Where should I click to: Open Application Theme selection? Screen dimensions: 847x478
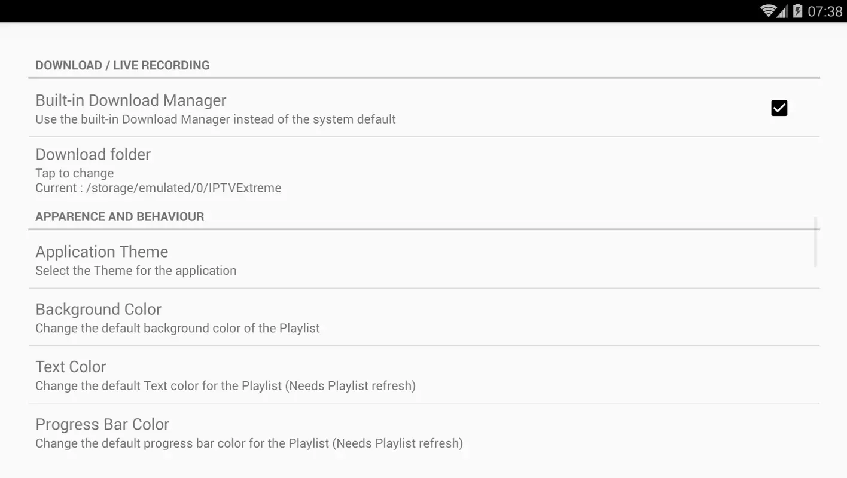pyautogui.click(x=424, y=260)
